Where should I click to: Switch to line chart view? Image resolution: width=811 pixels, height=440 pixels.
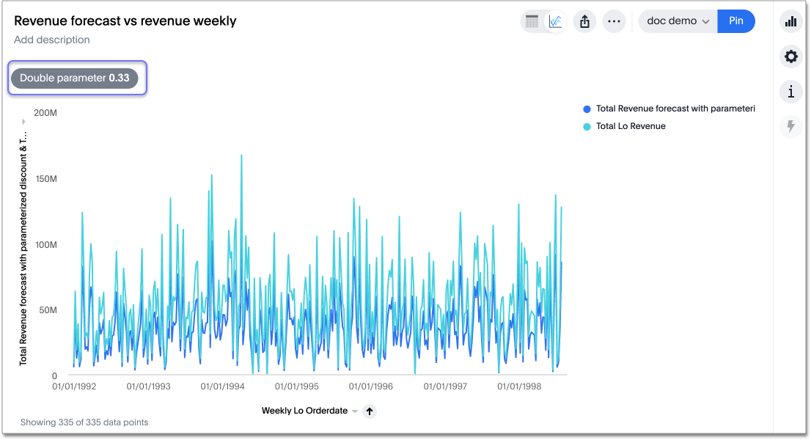(556, 21)
